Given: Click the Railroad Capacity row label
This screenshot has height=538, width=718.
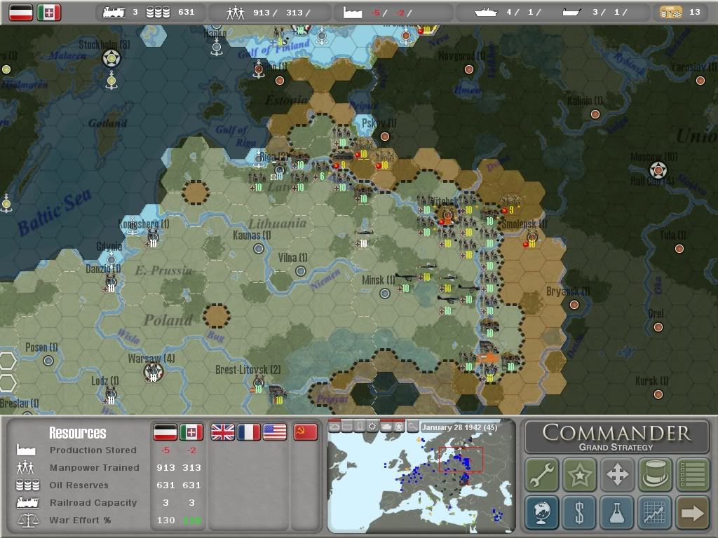Looking at the screenshot, I should coord(93,502).
